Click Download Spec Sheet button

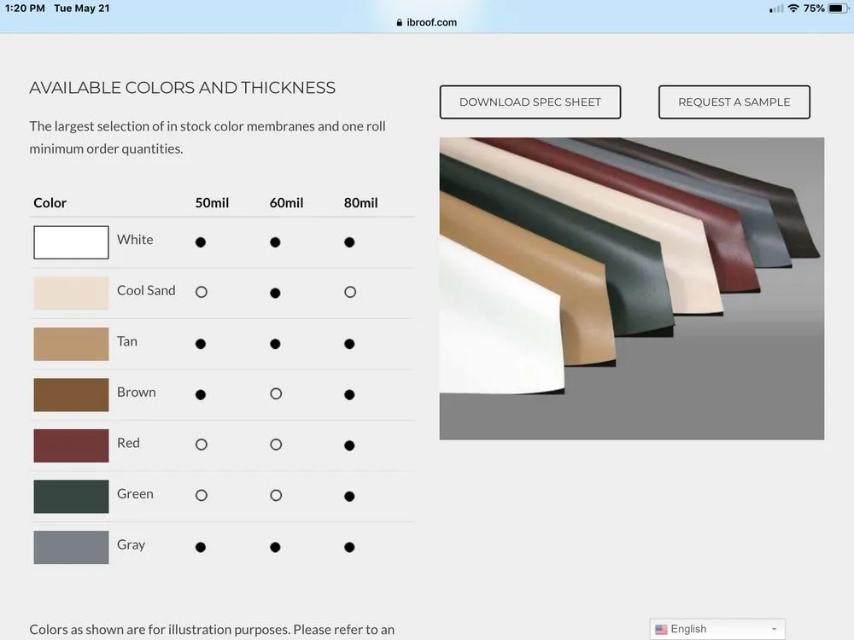[x=530, y=102]
